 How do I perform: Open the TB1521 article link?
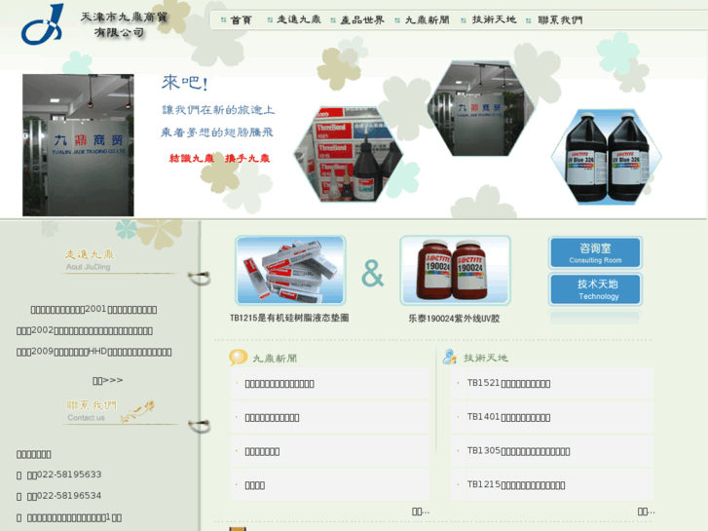click(508, 383)
